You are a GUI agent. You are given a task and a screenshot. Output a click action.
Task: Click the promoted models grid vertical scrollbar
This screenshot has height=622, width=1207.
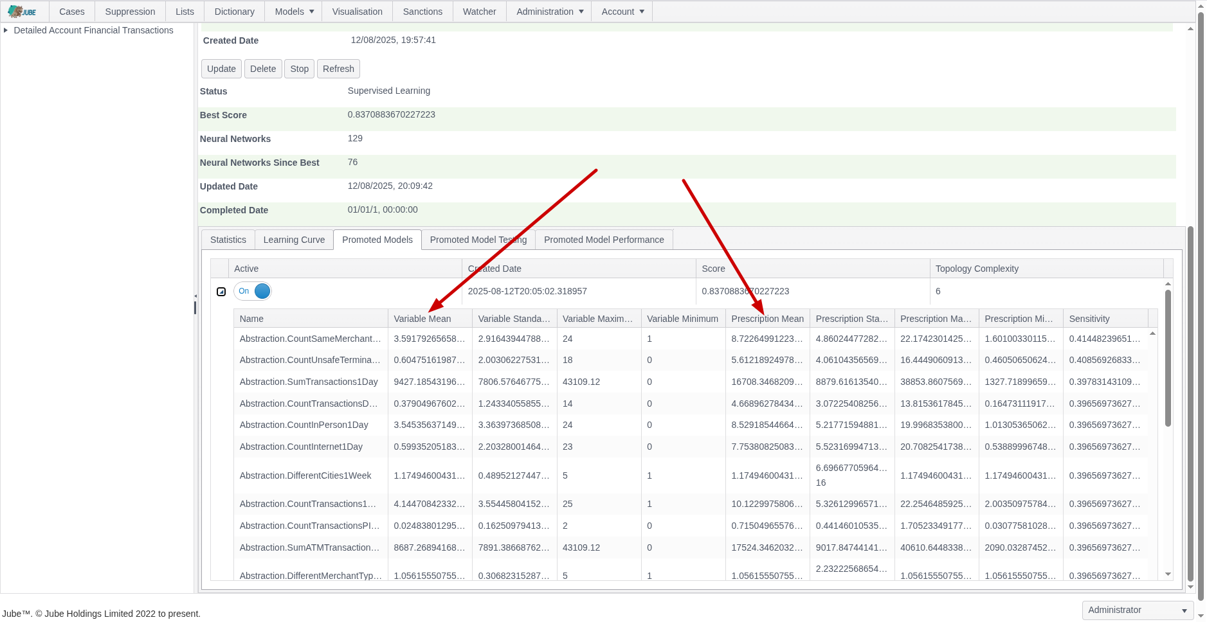pos(1168,358)
